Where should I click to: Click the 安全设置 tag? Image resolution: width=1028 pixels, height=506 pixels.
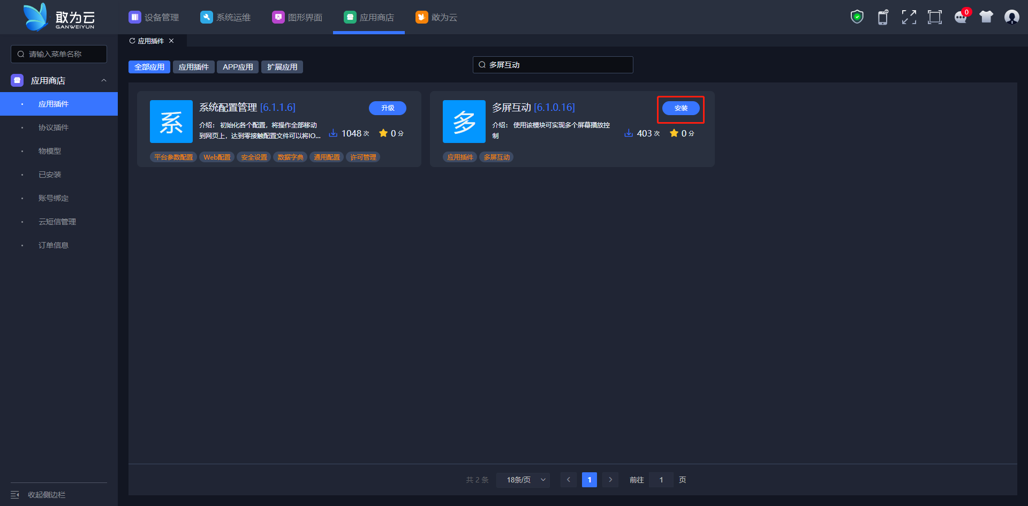(x=254, y=157)
